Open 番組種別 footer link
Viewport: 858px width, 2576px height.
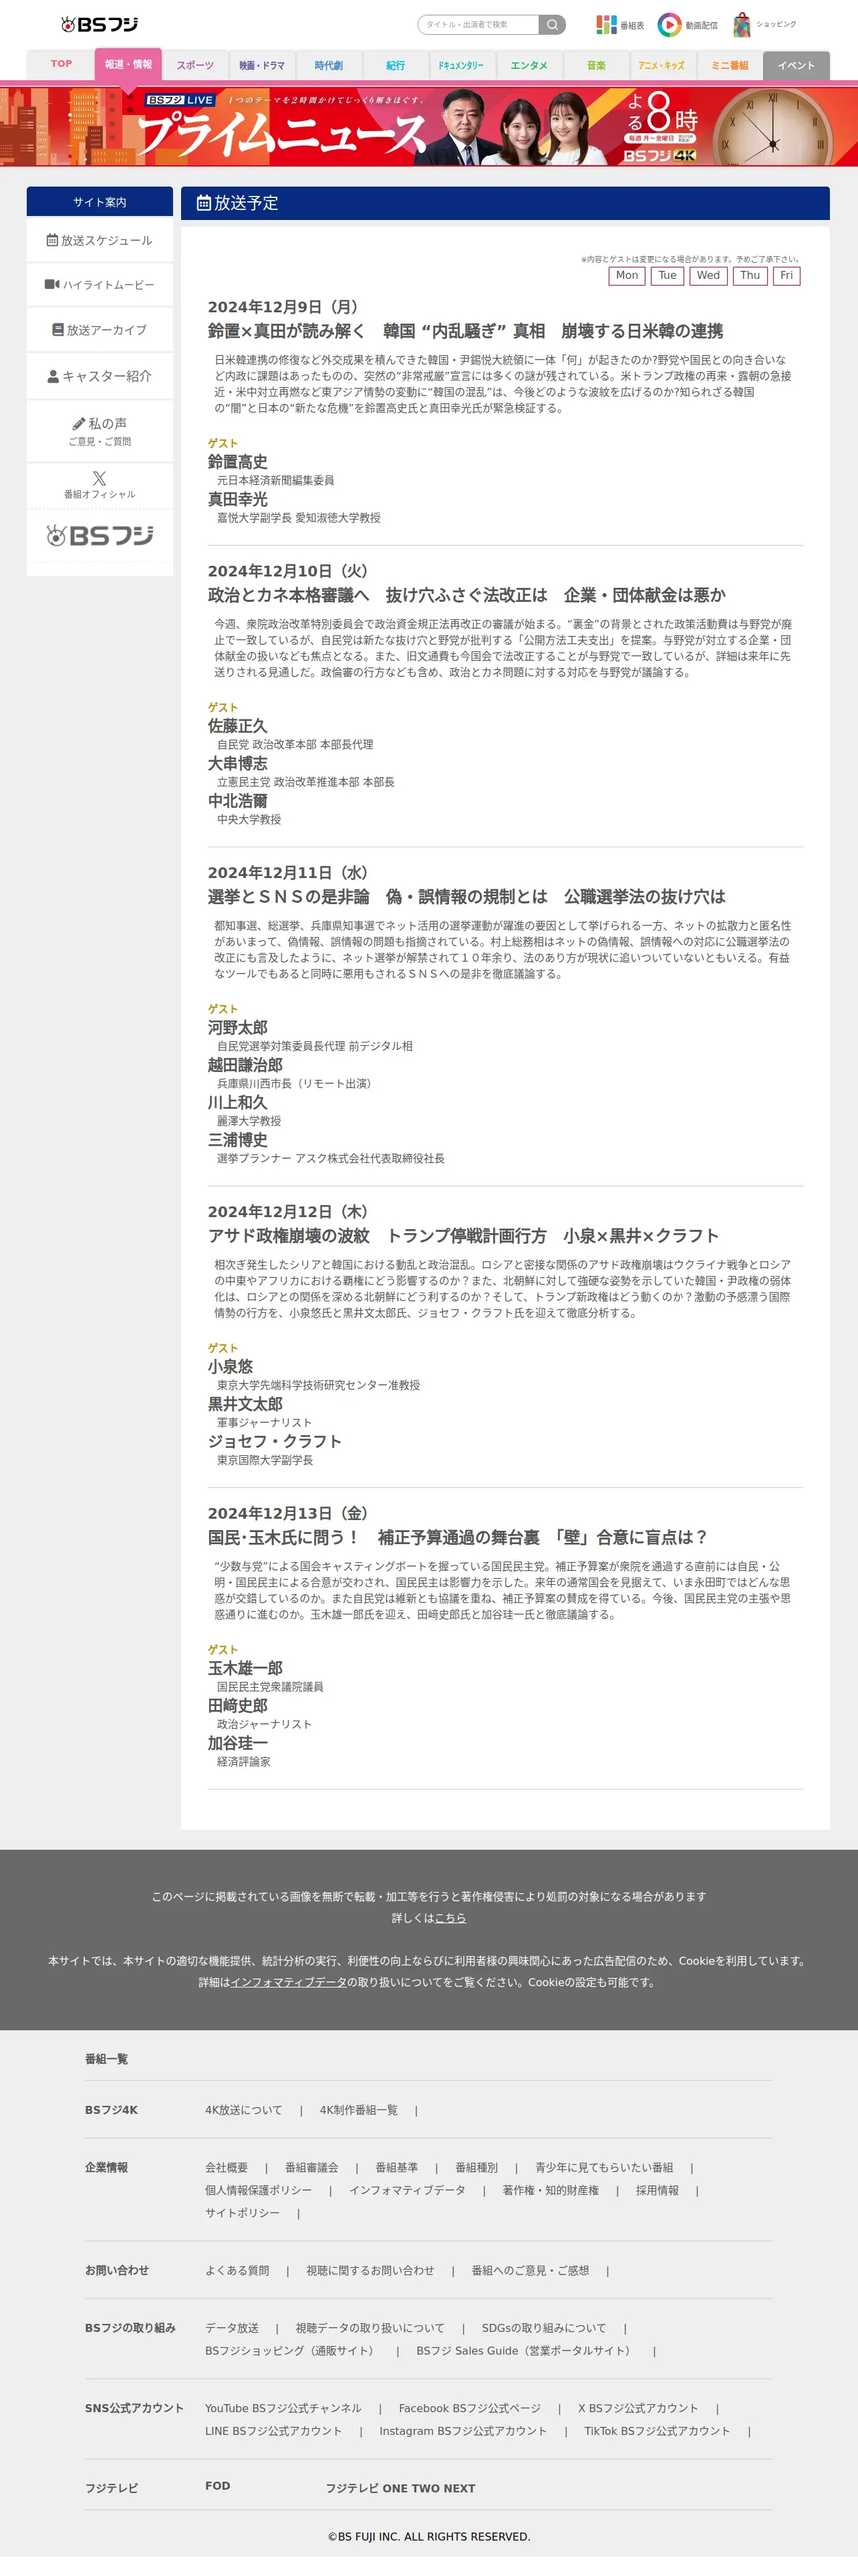coord(476,2168)
